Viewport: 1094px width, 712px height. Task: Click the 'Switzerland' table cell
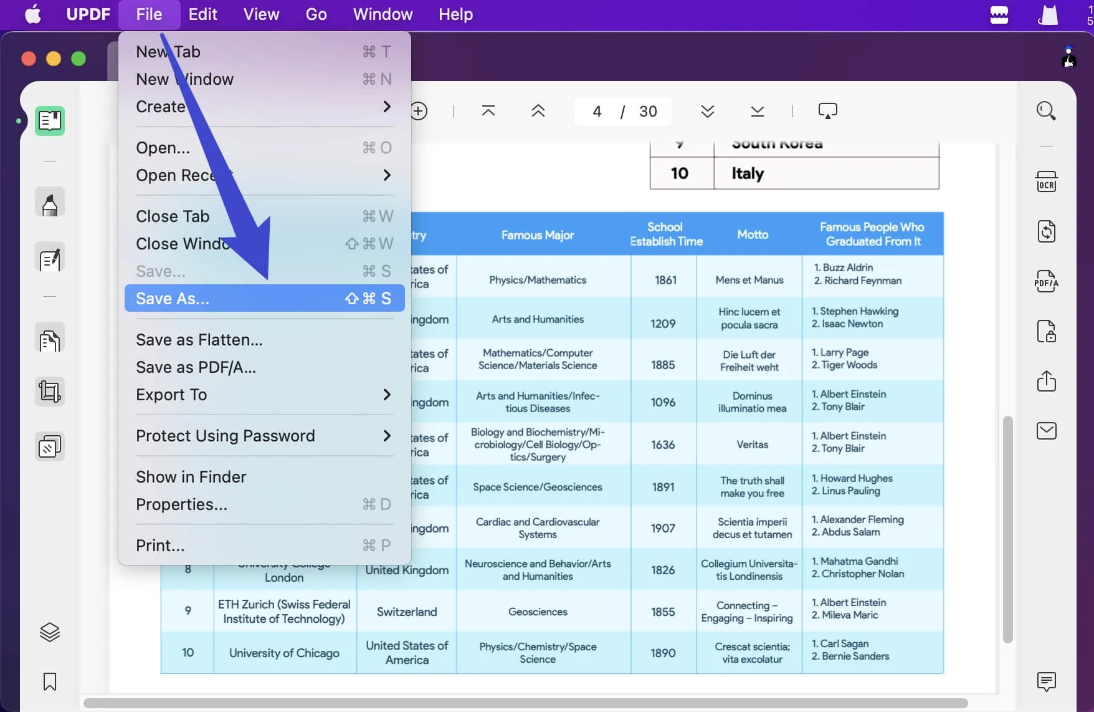[x=407, y=612]
